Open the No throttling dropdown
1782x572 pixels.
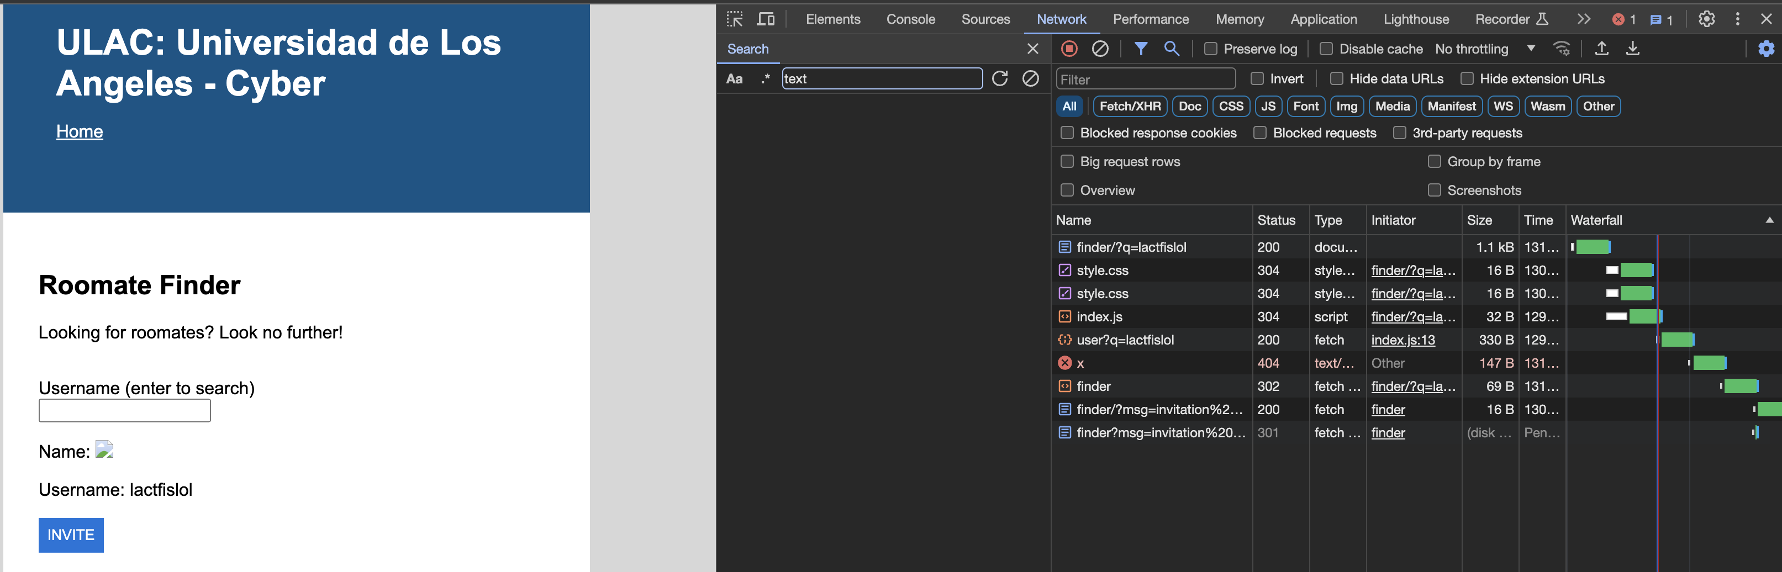coord(1484,49)
